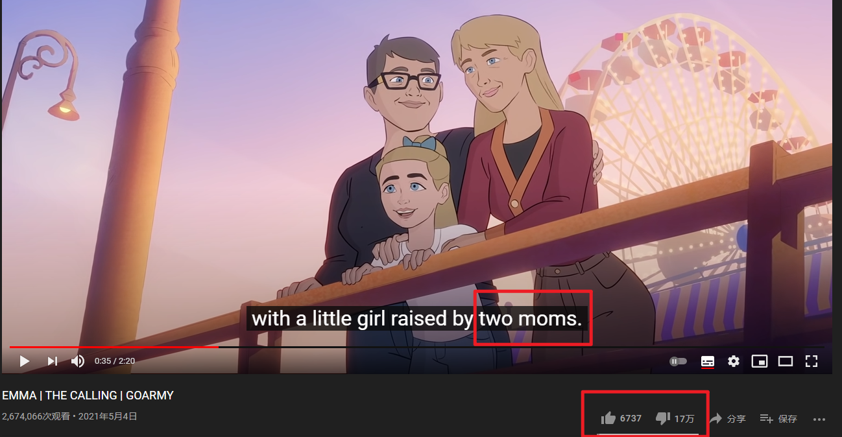Viewport: 842px width, 437px height.
Task: Mute the video with the speaker icon
Action: click(x=78, y=361)
